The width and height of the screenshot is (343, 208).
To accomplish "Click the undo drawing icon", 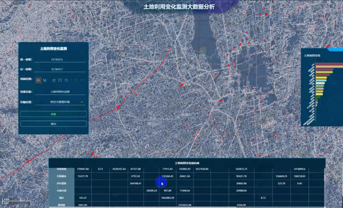I will (x=75, y=81).
